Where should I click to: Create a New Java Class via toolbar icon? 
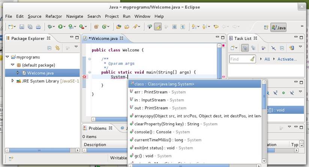[x=104, y=27]
